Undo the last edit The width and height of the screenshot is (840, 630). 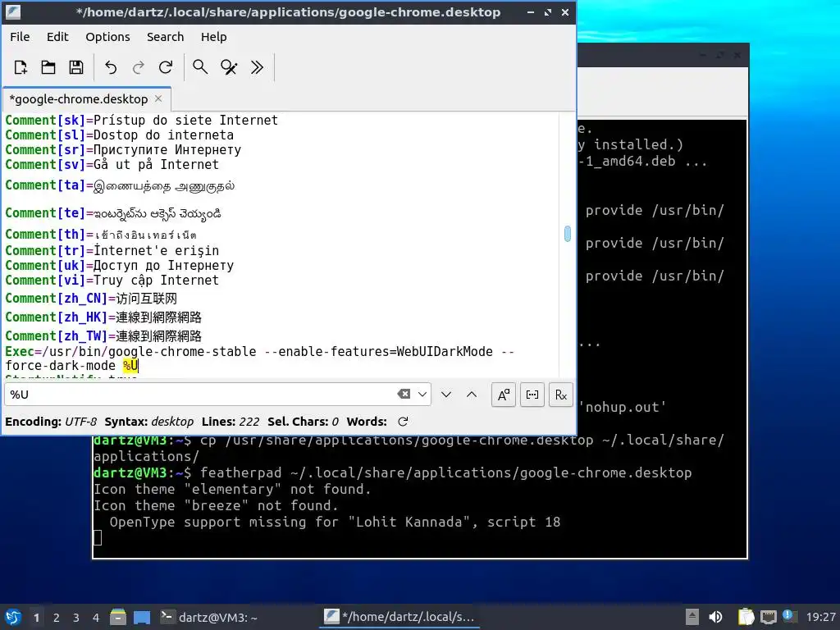111,67
